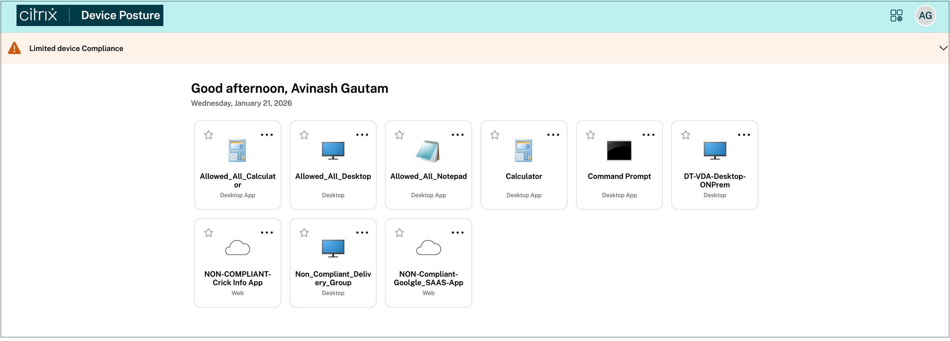
Task: Click the Command Prompt title text
Action: coord(619,176)
